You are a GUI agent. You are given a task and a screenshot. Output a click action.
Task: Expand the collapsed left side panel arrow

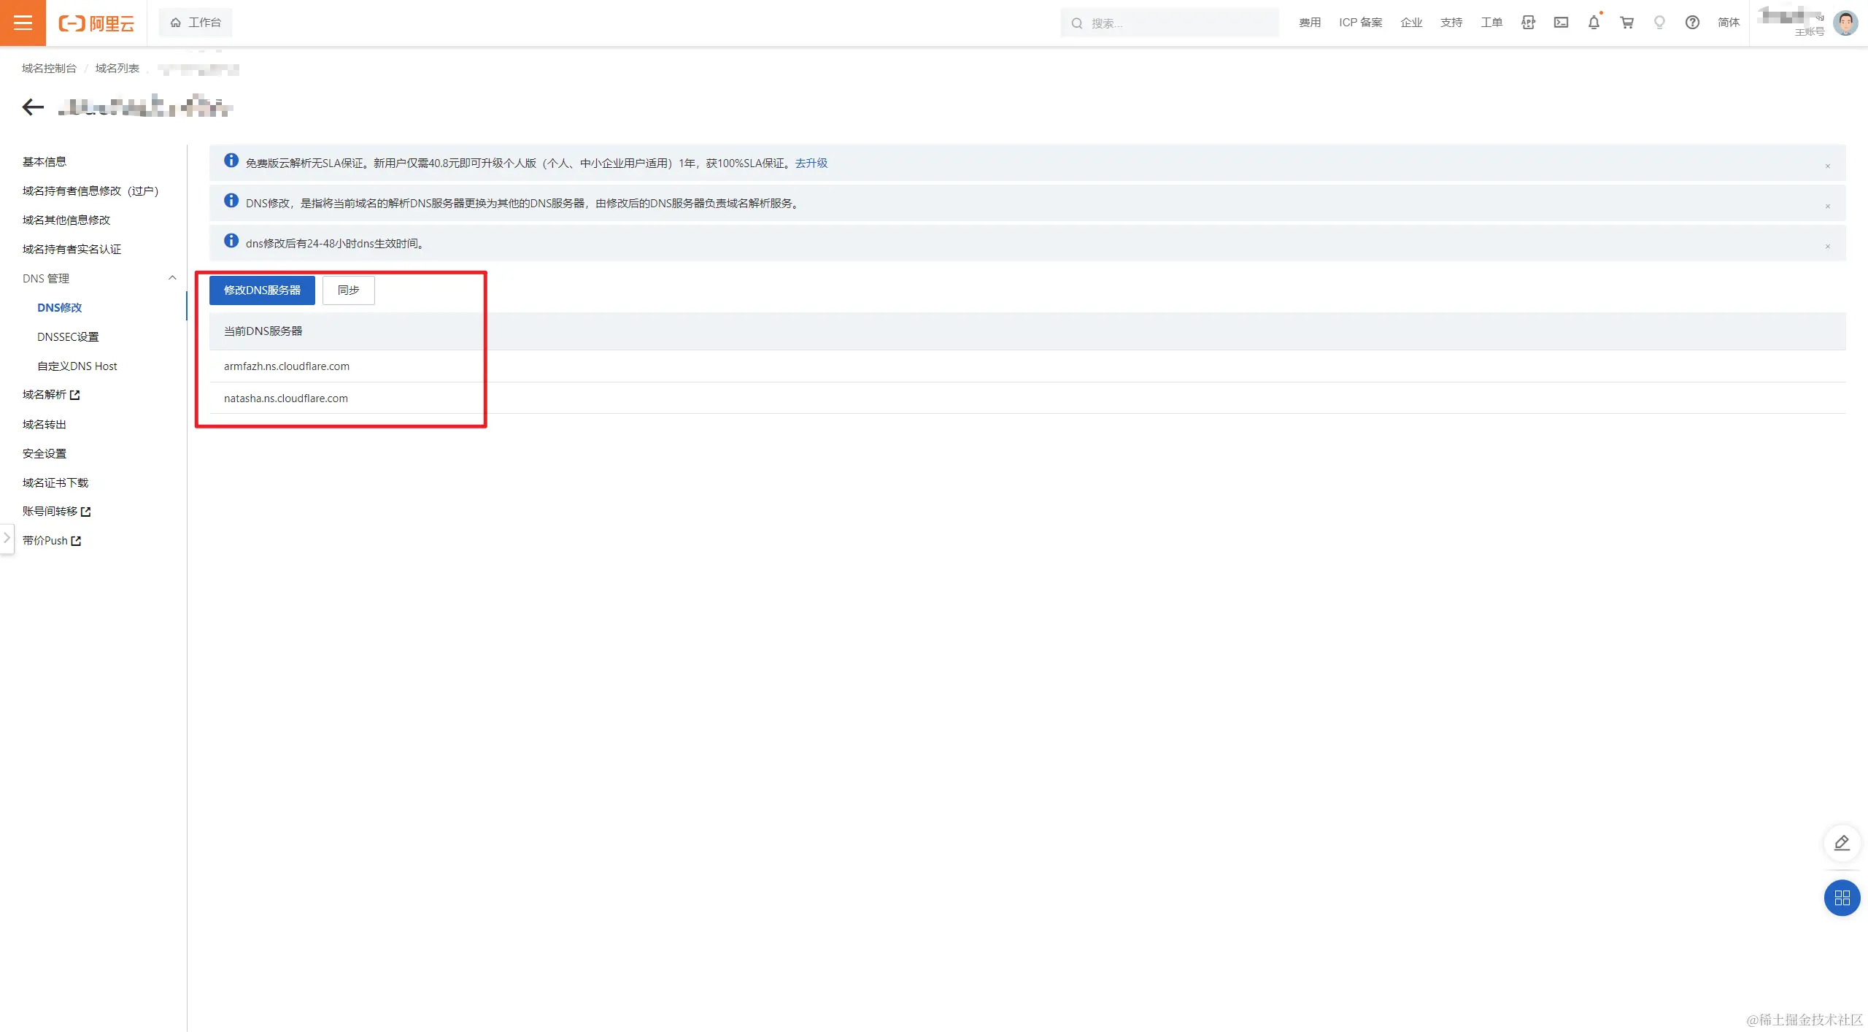coord(7,539)
